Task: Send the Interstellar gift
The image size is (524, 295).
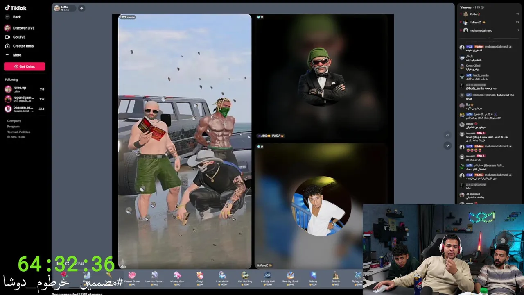Action: (222, 278)
